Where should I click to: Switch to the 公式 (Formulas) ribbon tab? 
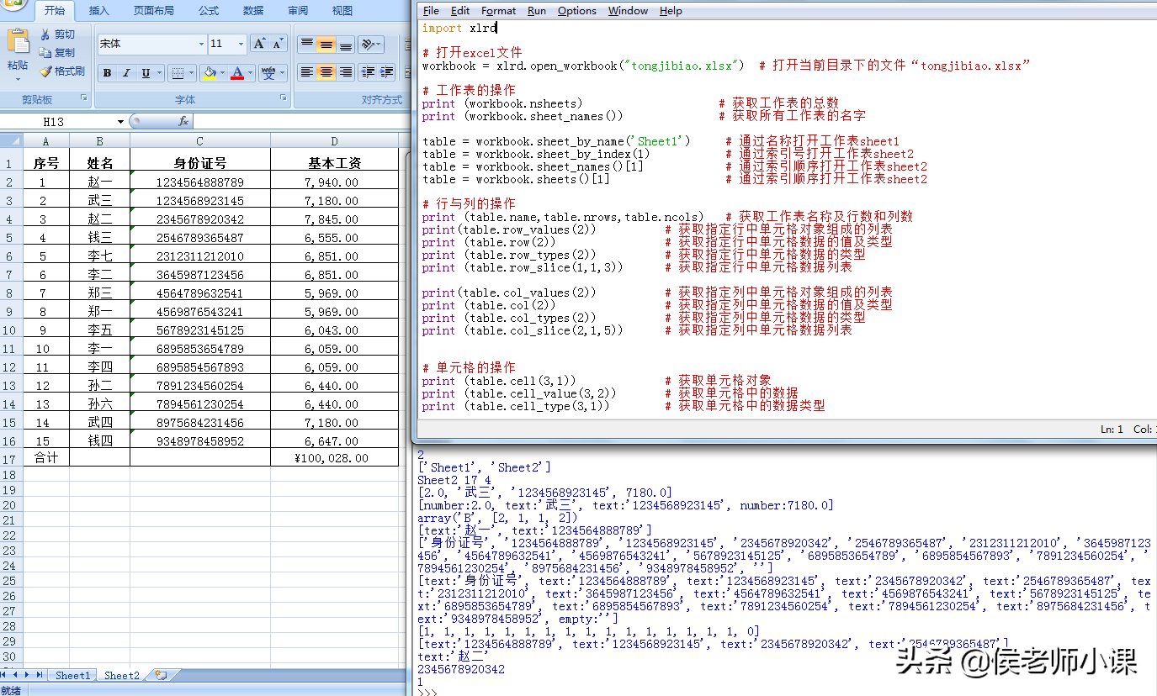[x=209, y=11]
